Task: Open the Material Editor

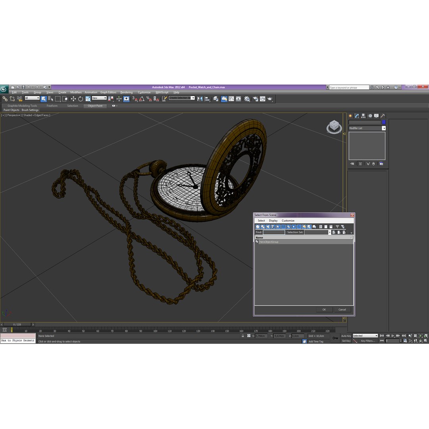Action: point(247,99)
